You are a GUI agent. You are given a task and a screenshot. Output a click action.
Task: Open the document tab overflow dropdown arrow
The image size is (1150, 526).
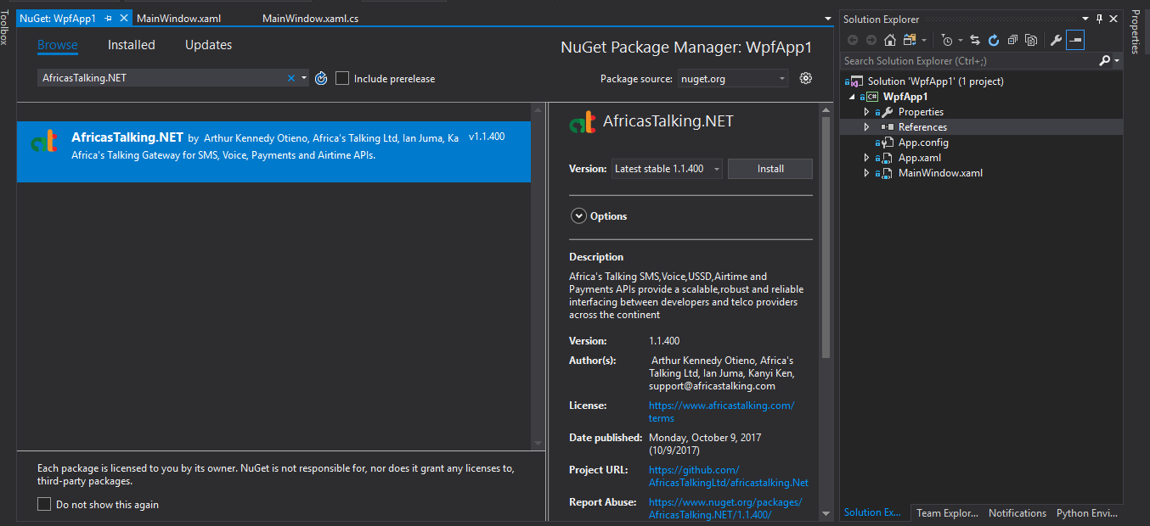[x=828, y=19]
